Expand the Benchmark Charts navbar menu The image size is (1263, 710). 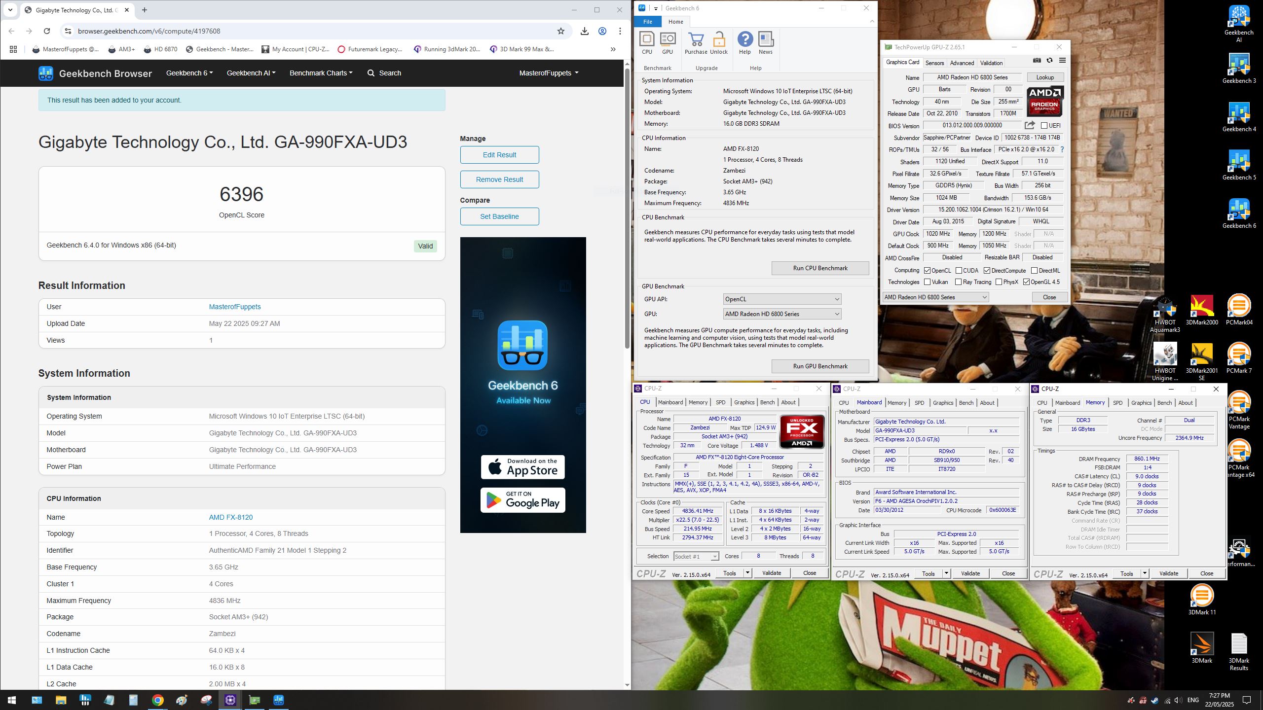click(321, 73)
